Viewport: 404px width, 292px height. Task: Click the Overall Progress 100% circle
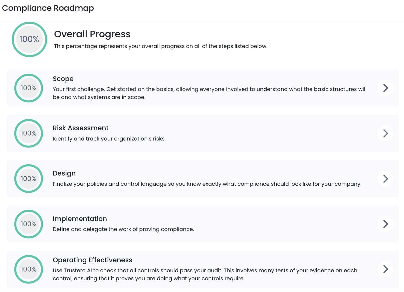(29, 39)
